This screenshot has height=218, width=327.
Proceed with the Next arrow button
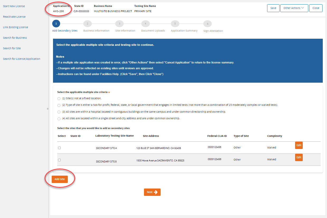(152, 192)
